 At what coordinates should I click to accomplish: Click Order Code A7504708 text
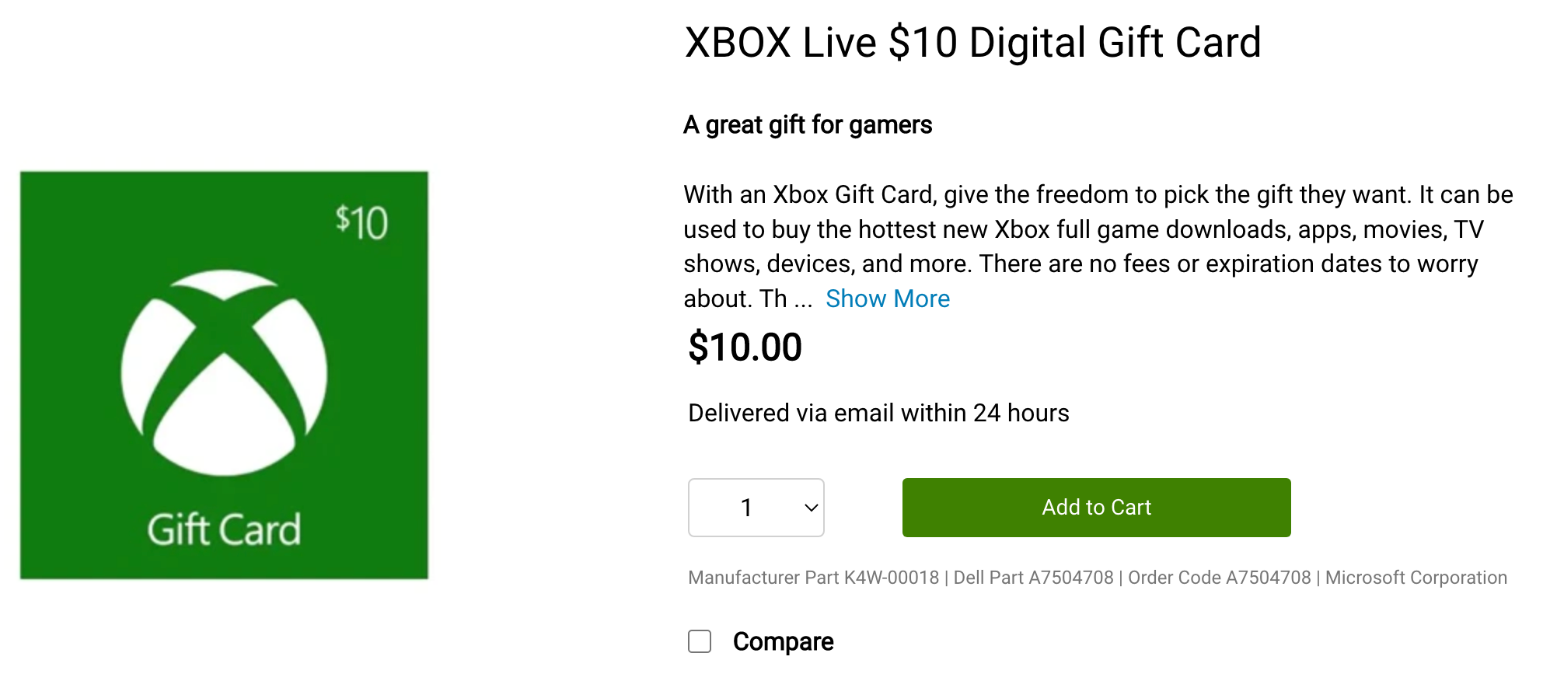point(1219,578)
